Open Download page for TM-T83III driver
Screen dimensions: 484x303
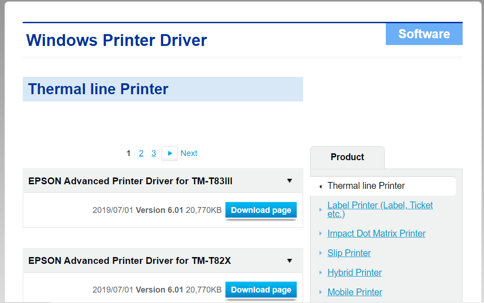point(261,210)
